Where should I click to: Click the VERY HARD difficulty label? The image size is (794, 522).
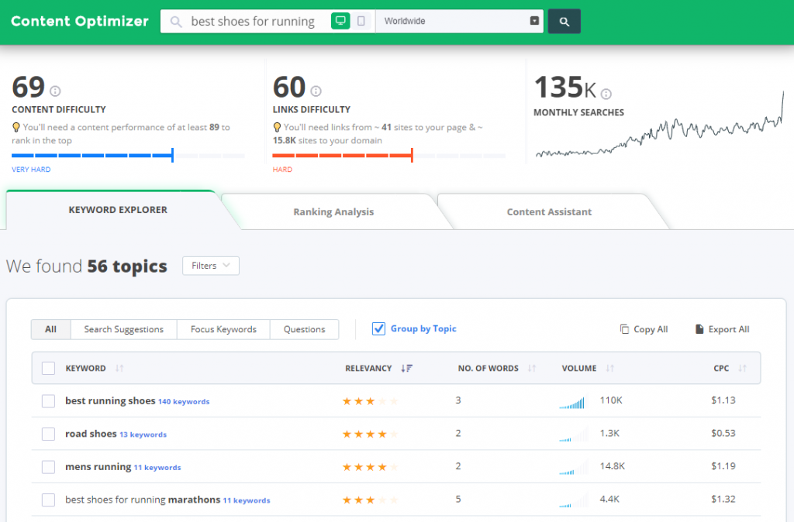31,170
